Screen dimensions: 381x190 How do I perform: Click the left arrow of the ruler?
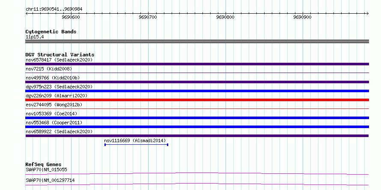click(x=27, y=13)
